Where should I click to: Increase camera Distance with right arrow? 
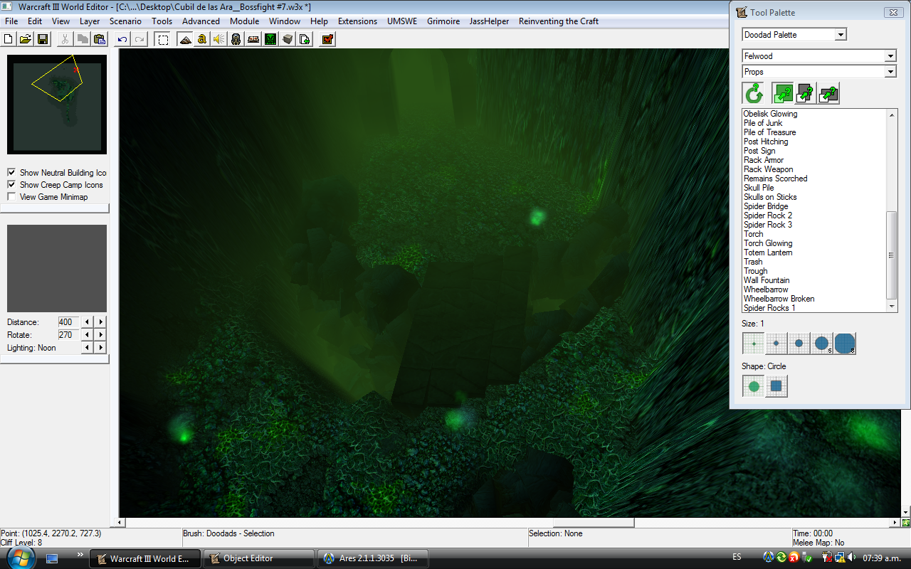pyautogui.click(x=101, y=322)
